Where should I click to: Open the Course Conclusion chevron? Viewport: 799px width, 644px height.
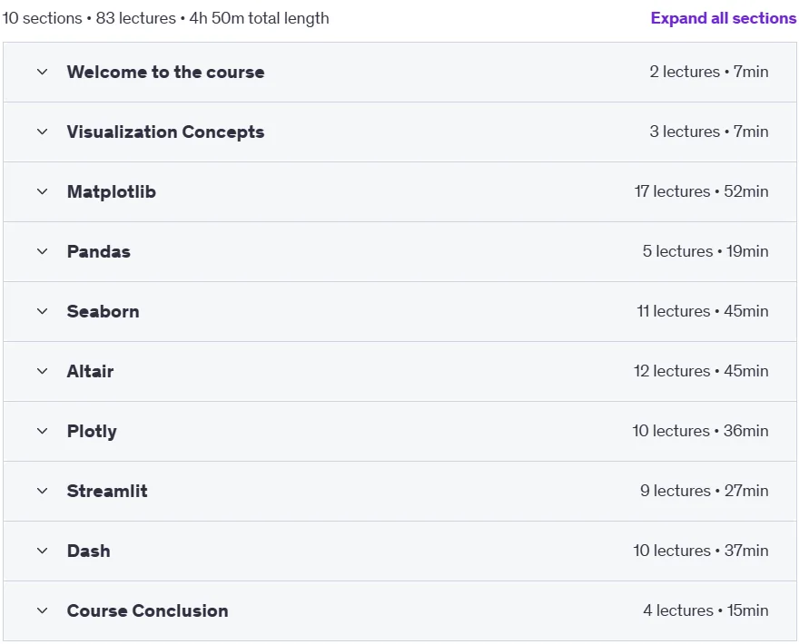[x=43, y=610]
